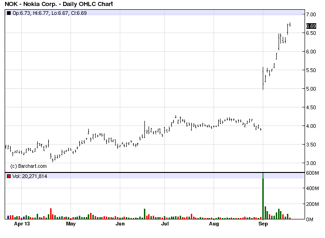This screenshot has width=325, height=238.
Task: Click the 'Vol: 20,271,814' label
Action: (x=30, y=176)
